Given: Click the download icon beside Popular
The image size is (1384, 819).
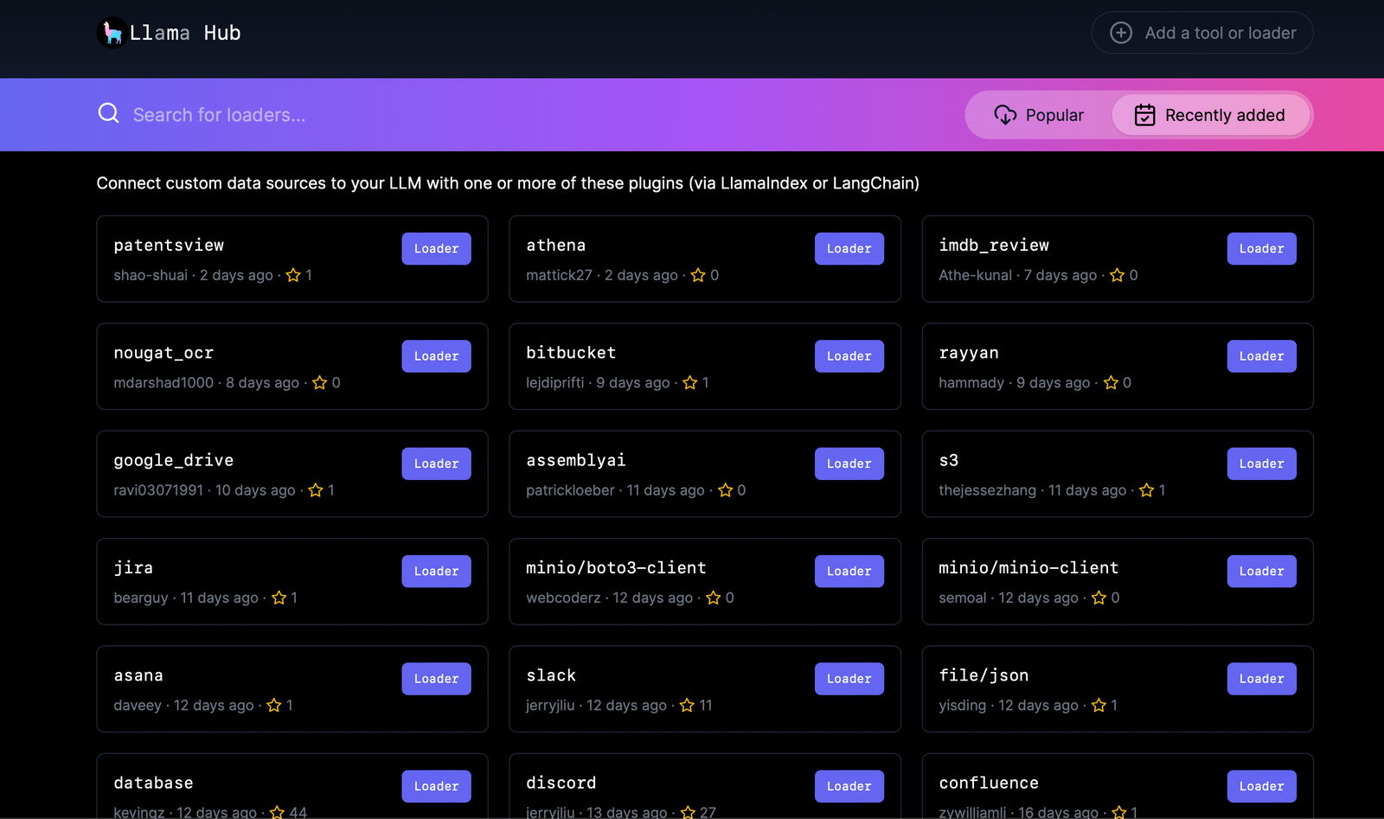Looking at the screenshot, I should (1004, 114).
